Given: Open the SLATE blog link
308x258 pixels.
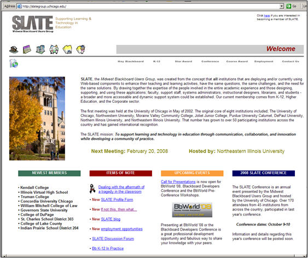Looking at the screenshot, I should pos(111,219).
